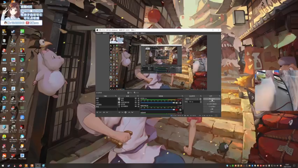Open the File menu in OBS

pyautogui.click(x=98, y=33)
